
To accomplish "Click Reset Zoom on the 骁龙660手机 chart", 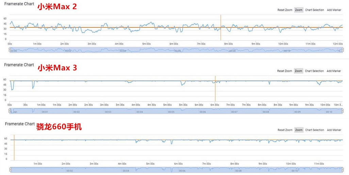I will pyautogui.click(x=285, y=130).
